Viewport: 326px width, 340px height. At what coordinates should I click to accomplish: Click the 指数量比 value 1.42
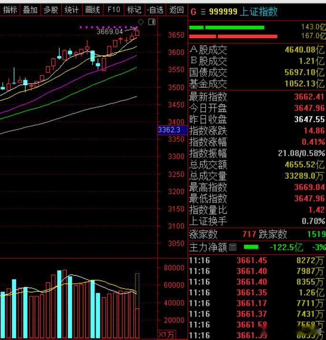[316, 210]
